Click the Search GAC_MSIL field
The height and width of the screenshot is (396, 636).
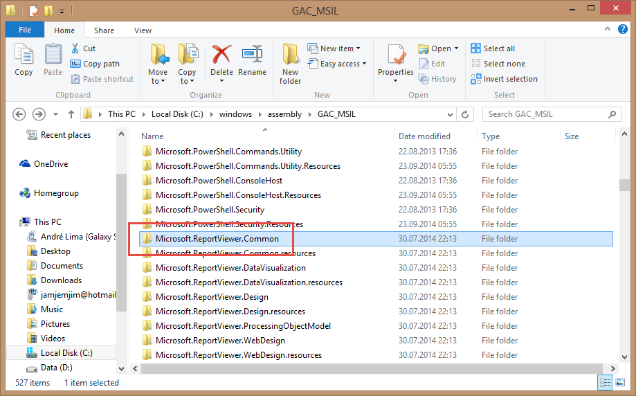pyautogui.click(x=552, y=114)
